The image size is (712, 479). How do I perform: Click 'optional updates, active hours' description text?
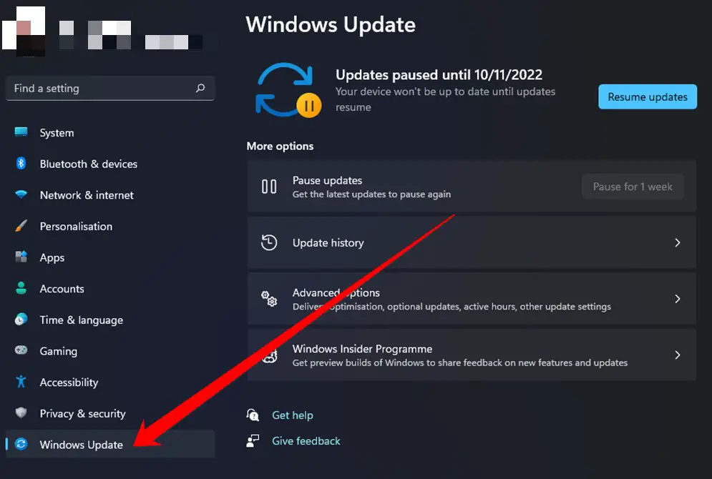click(452, 307)
